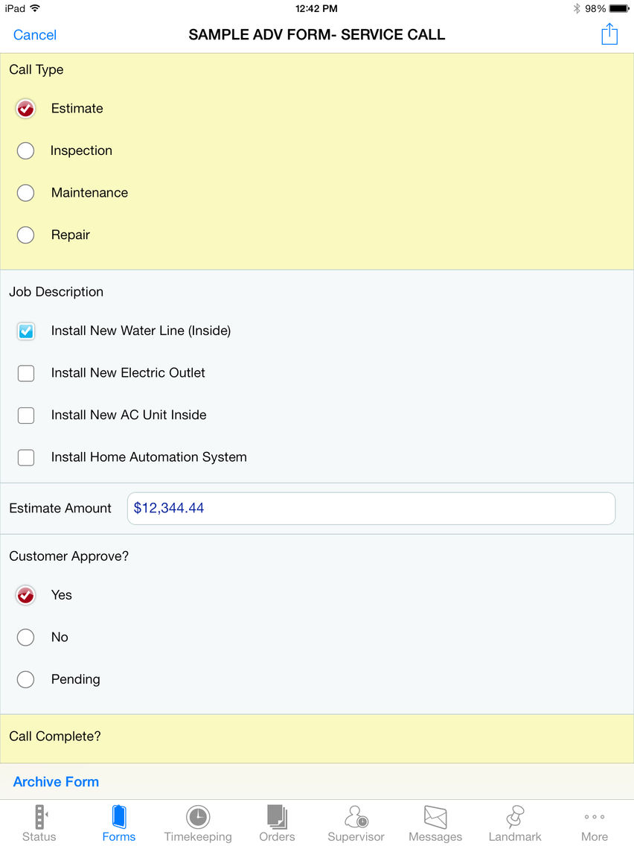634x846 pixels.
Task: Open the Timekeeping clock icon
Action: [x=198, y=816]
